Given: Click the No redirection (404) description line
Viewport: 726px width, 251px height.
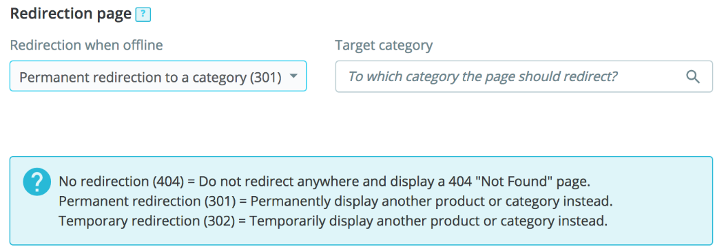Looking at the screenshot, I should coord(324,182).
